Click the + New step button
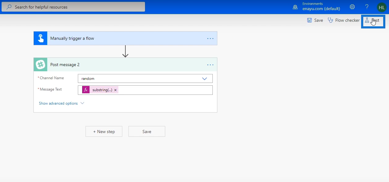Viewport: 389px width, 182px height. pyautogui.click(x=104, y=132)
